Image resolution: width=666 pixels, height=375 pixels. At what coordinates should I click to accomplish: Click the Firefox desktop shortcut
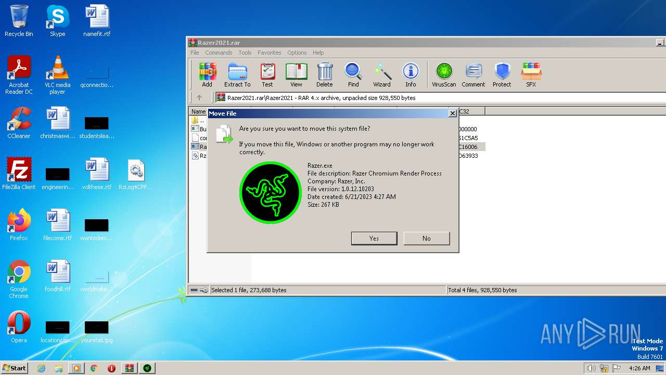click(19, 225)
